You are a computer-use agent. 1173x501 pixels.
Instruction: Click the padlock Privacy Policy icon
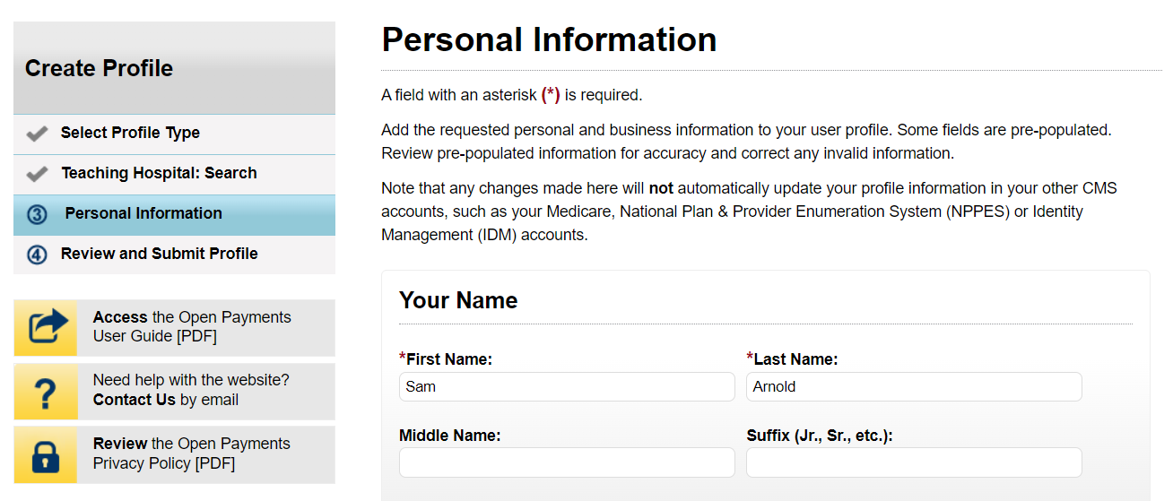click(x=46, y=454)
